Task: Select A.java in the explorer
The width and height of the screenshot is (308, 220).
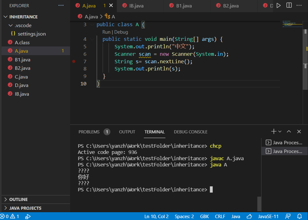Action: click(x=36, y=51)
